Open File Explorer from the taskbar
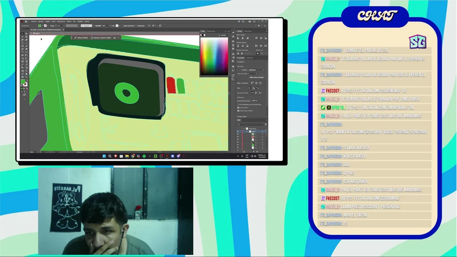 click(x=127, y=156)
